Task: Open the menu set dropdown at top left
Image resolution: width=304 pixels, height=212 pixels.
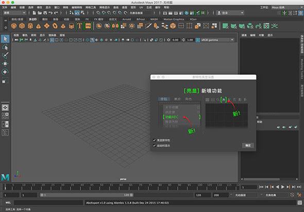Action: tap(15, 13)
